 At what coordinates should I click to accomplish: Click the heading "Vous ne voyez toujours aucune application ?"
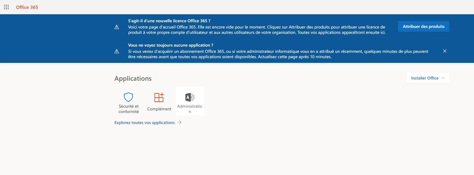(171, 45)
